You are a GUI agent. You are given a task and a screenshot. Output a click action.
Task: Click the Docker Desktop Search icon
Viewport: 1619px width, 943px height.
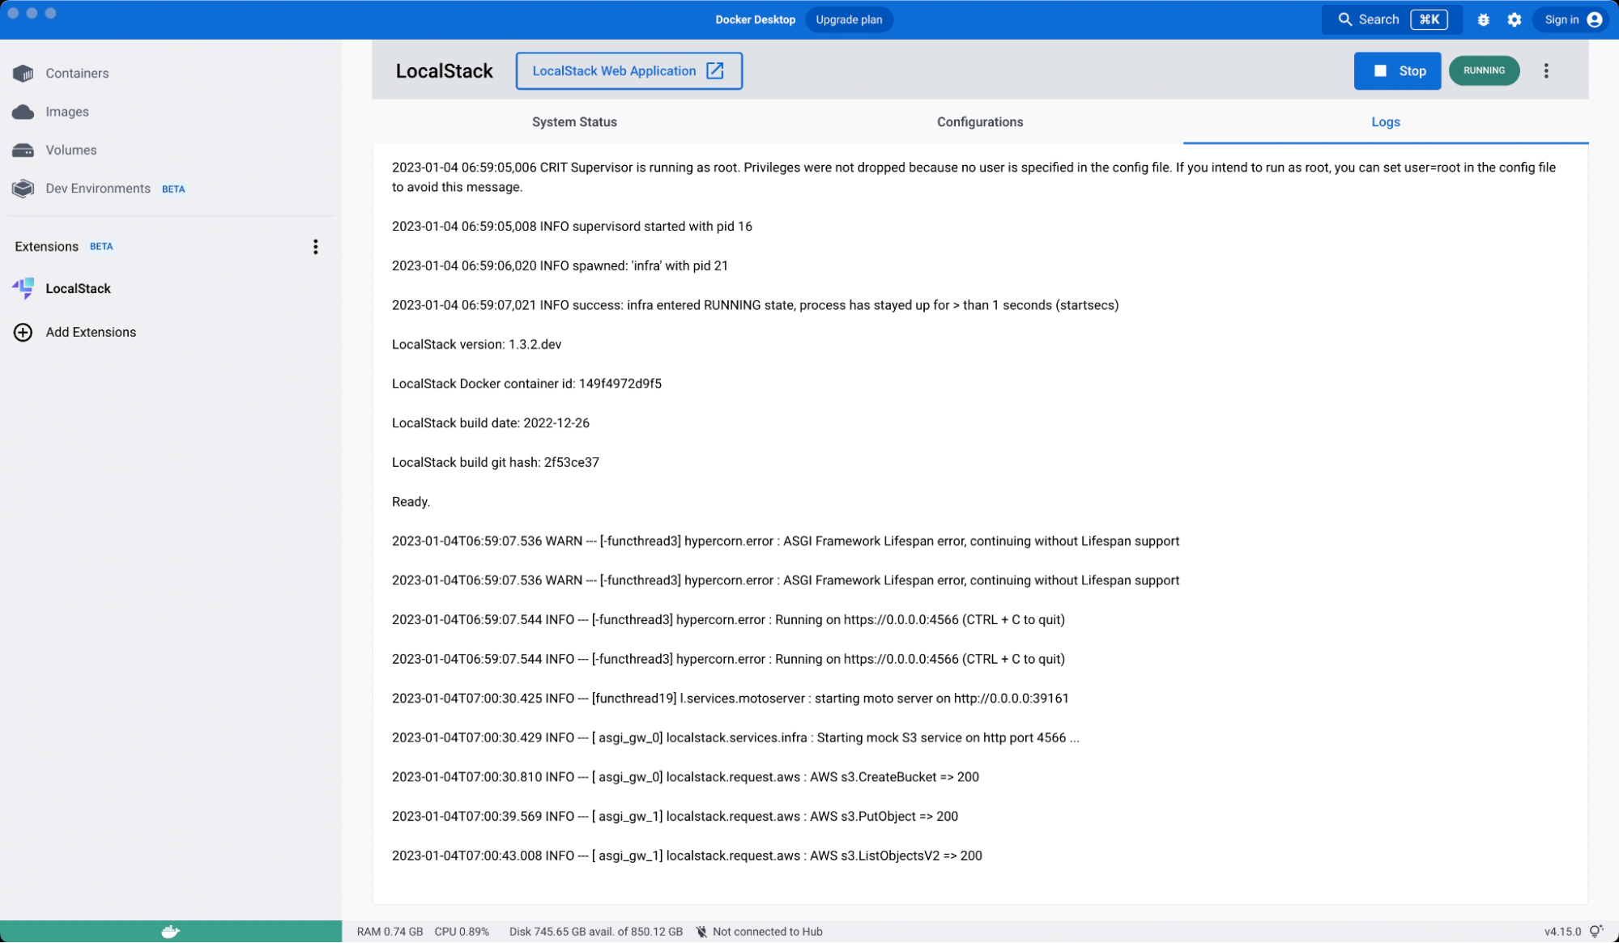point(1345,19)
